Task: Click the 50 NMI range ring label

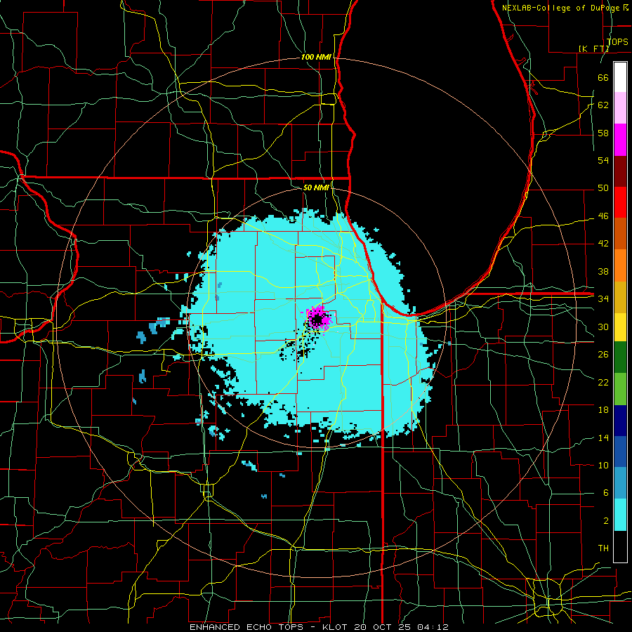Action: [x=316, y=187]
